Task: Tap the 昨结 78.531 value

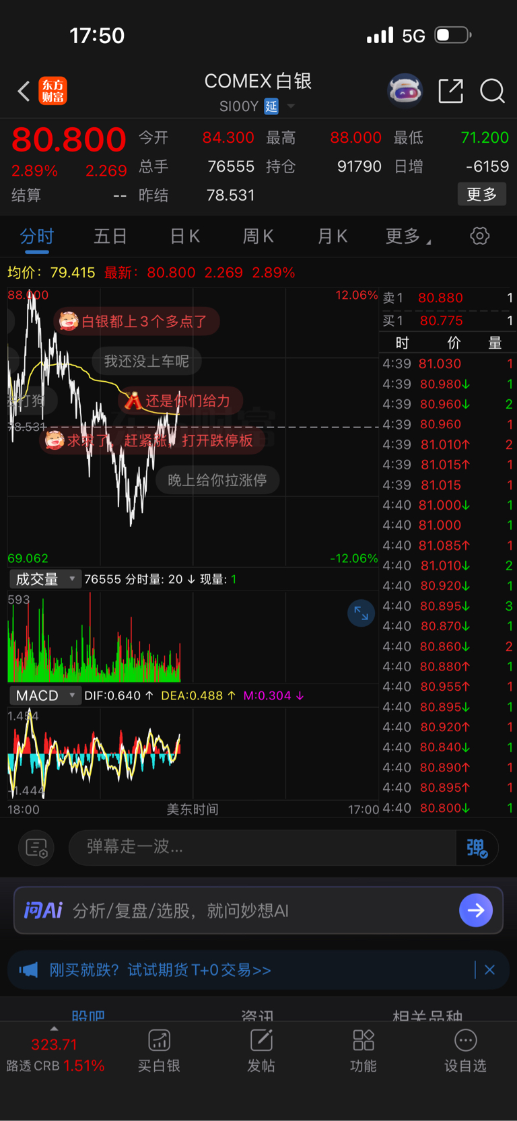Action: tap(230, 195)
